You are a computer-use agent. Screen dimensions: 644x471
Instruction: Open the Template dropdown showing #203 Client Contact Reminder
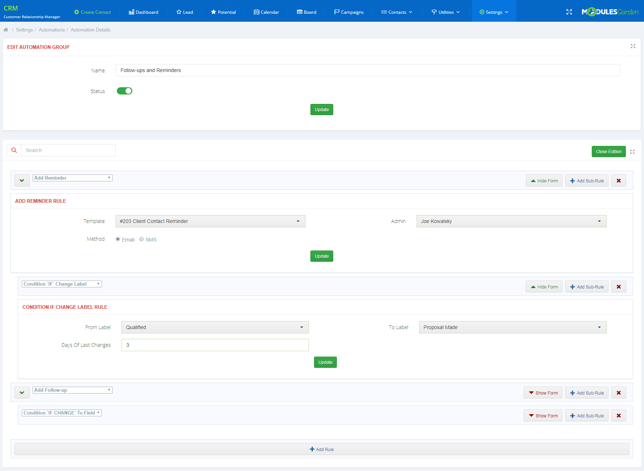(210, 221)
